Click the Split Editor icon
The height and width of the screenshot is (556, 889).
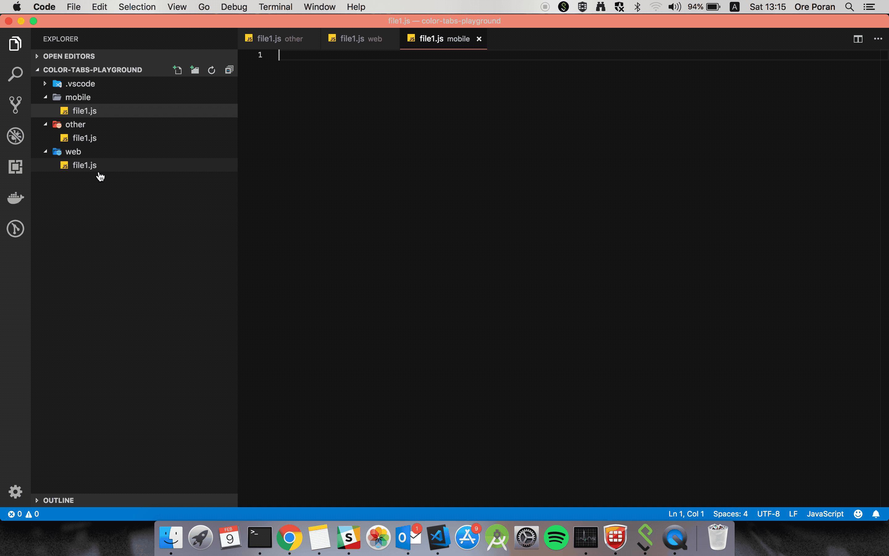[858, 39]
